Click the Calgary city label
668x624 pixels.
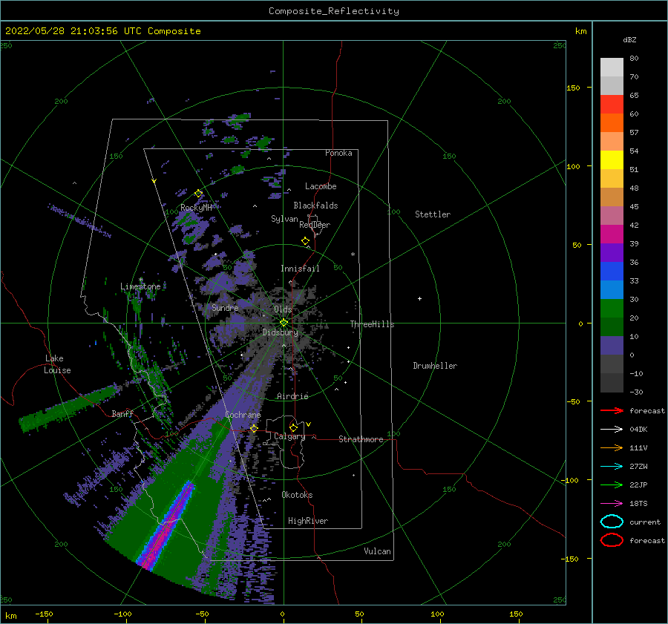pos(289,436)
